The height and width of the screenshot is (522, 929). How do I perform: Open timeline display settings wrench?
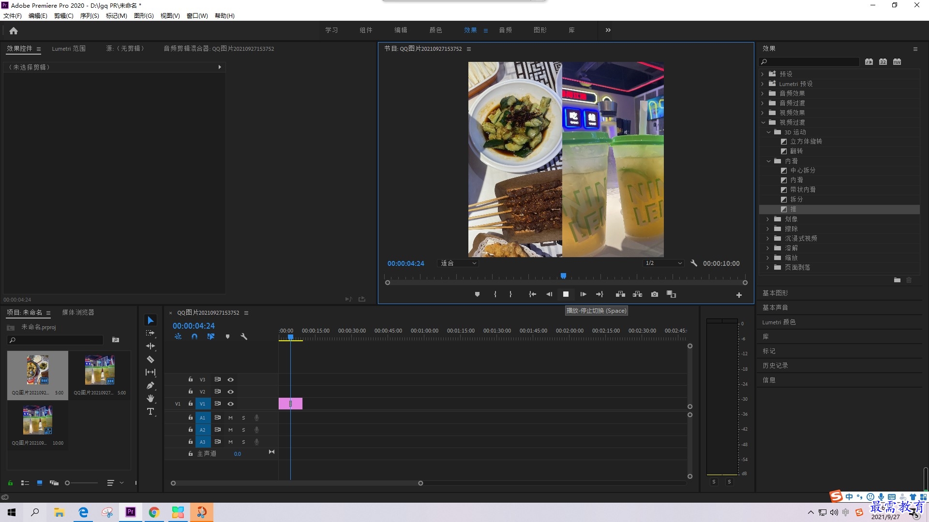[x=244, y=336]
